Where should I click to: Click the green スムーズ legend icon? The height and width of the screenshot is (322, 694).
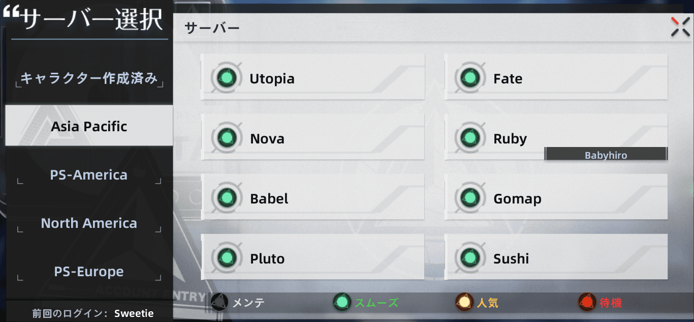342,303
